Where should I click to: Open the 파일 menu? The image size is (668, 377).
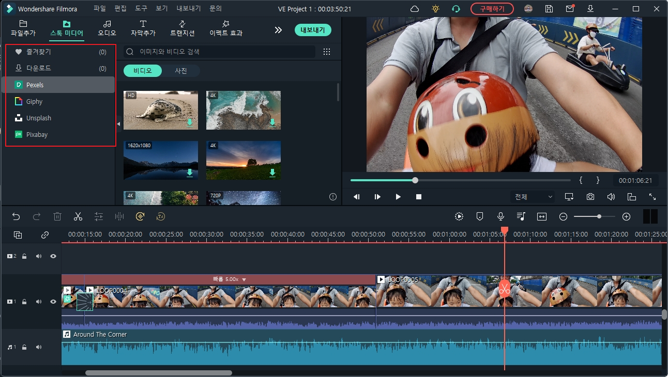[x=99, y=8]
